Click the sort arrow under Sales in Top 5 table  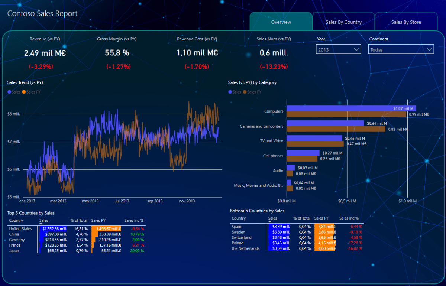click(41, 224)
